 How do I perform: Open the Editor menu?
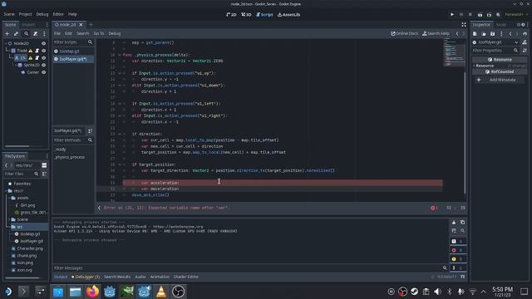[x=58, y=14]
